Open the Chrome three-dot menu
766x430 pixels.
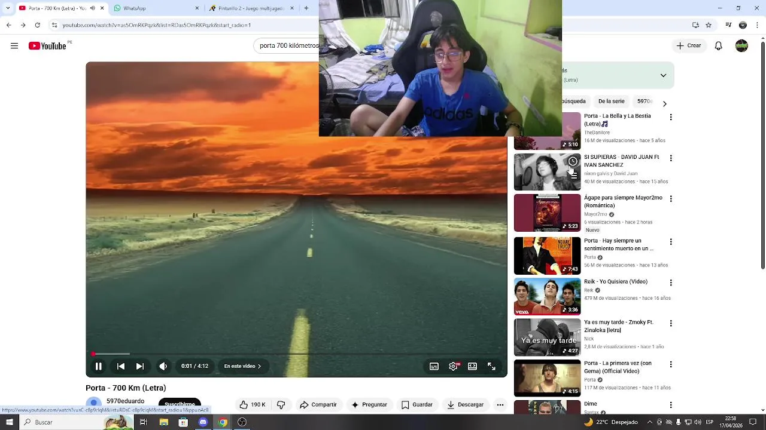[757, 25]
